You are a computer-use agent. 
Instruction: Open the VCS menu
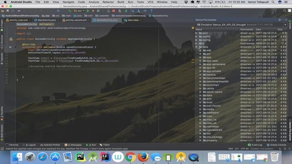(x=150, y=2)
